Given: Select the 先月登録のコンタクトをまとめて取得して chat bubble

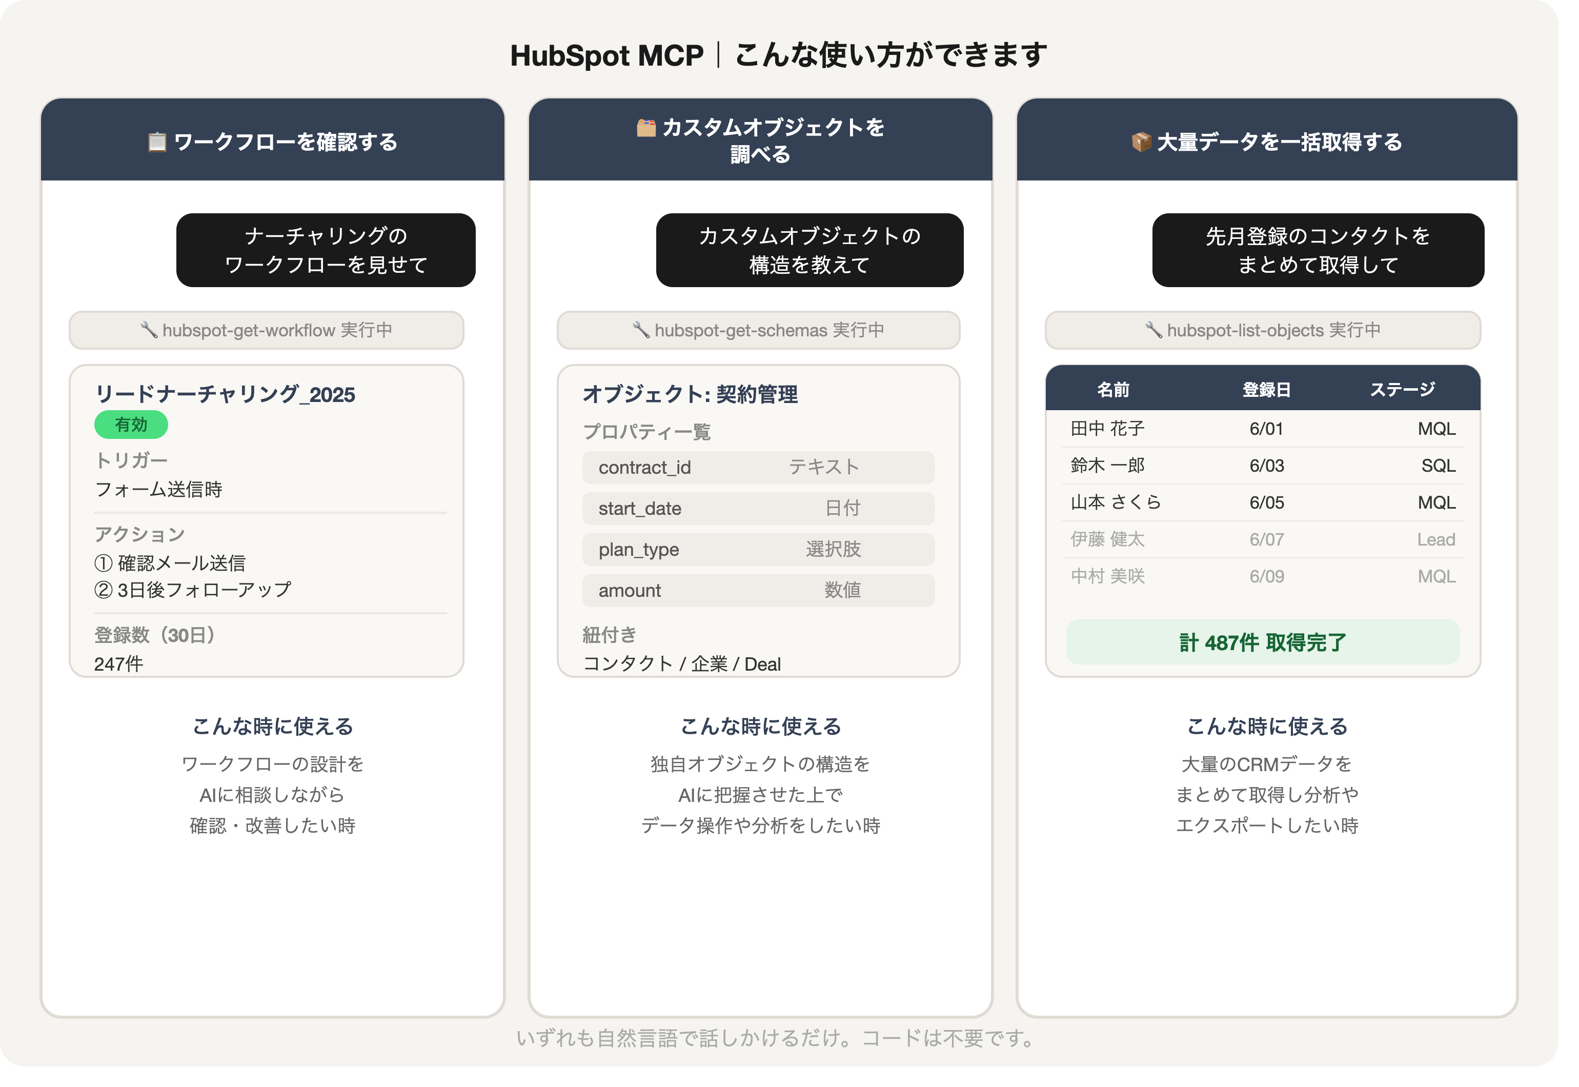Looking at the screenshot, I should pos(1318,250).
